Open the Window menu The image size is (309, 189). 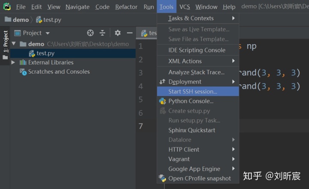[206, 7]
